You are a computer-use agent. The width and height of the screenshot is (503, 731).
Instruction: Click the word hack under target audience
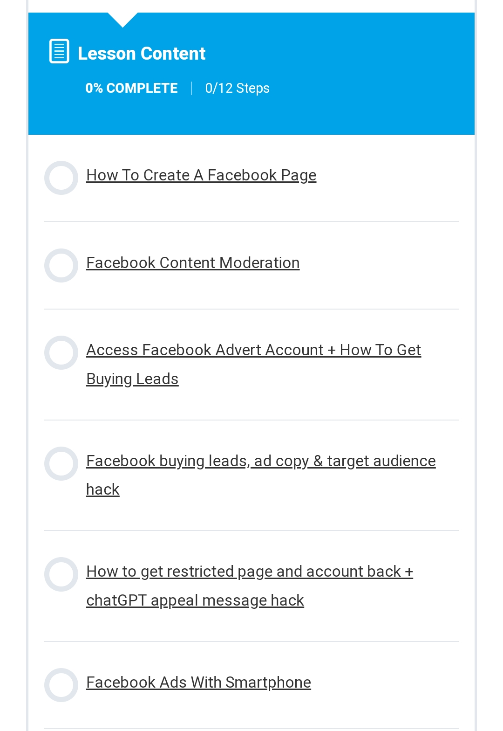tap(103, 490)
